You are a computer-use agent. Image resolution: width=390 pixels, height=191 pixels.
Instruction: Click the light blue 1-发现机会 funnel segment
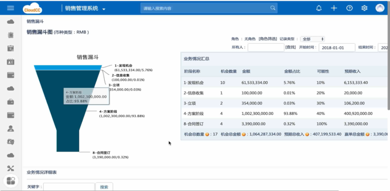(x=68, y=68)
